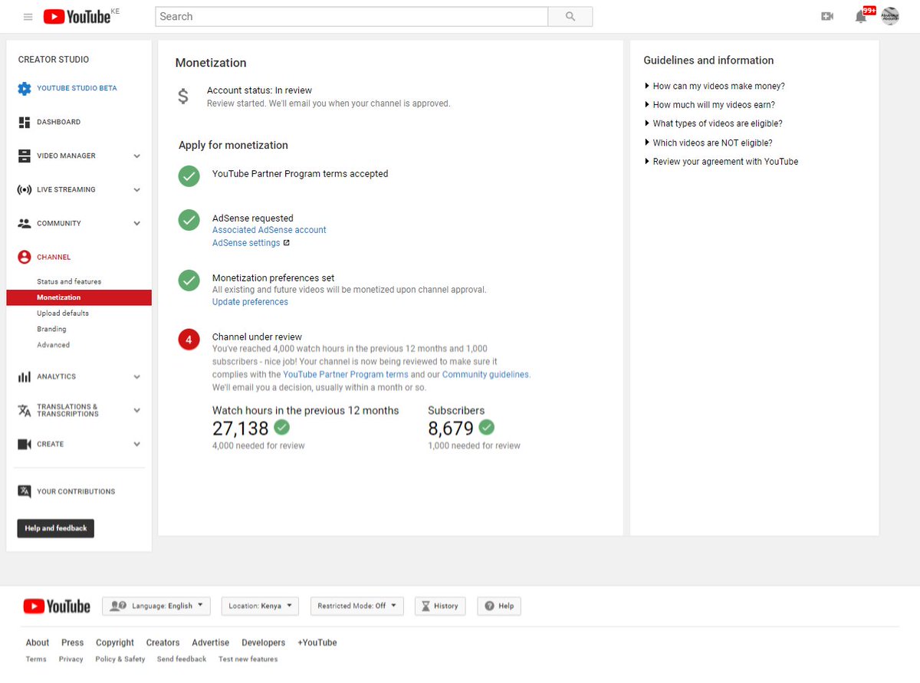Click the Help and feedback button

tap(56, 528)
